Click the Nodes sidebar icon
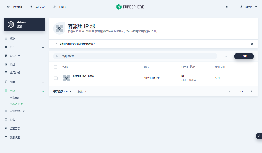 6,47
